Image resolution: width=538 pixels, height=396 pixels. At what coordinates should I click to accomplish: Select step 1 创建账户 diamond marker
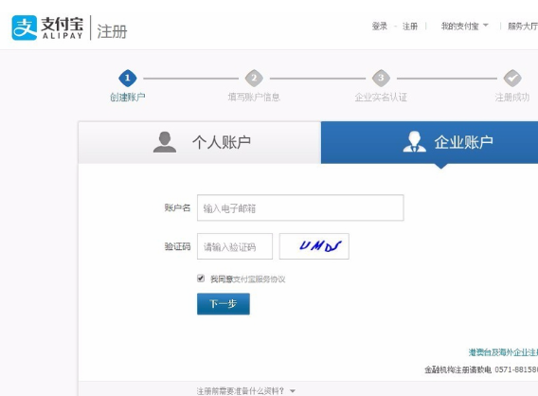[x=128, y=79]
